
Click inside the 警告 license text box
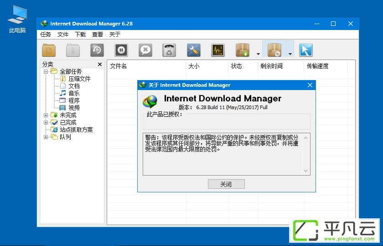coord(227,154)
